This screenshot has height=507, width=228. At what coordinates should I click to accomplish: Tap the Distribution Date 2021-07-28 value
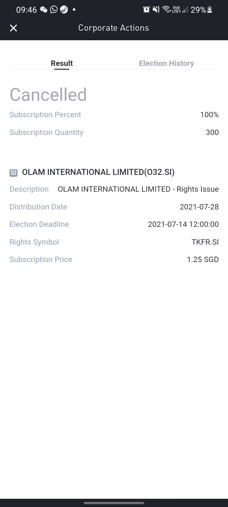pyautogui.click(x=199, y=207)
